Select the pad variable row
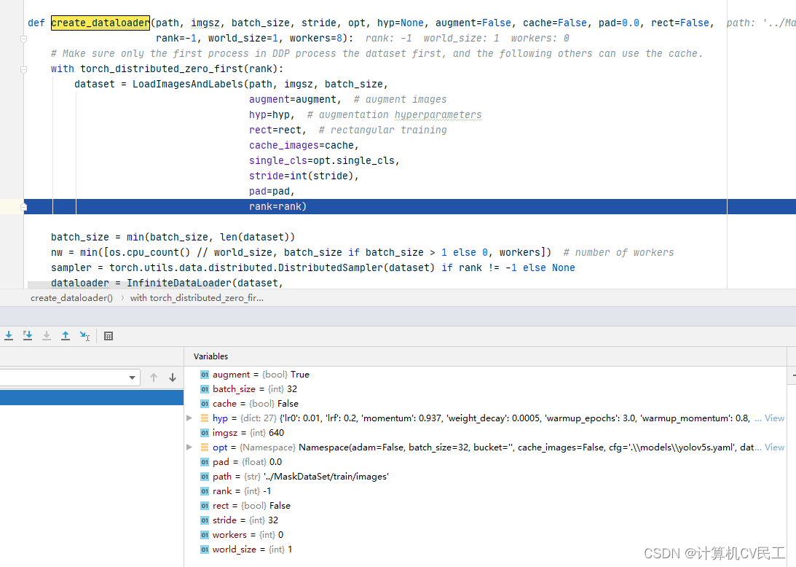Image resolution: width=796 pixels, height=567 pixels. [x=485, y=462]
